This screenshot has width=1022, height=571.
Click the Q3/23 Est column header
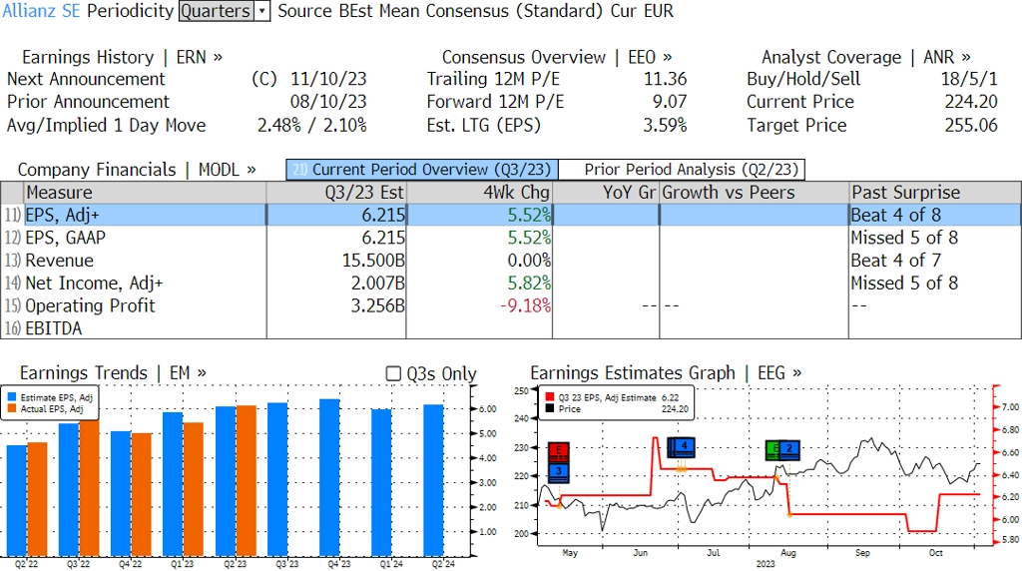coord(336,193)
